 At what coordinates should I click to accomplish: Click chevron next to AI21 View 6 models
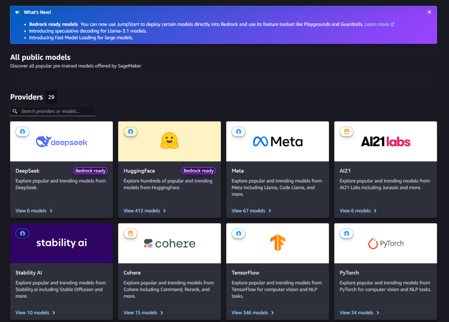[375, 211]
